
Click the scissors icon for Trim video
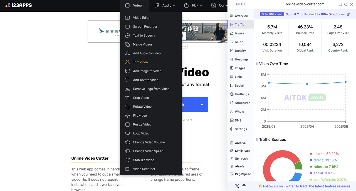pos(127,62)
